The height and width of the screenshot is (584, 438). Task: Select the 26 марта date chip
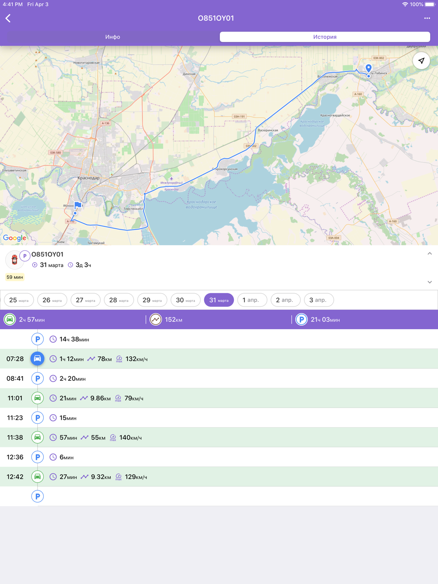click(52, 300)
